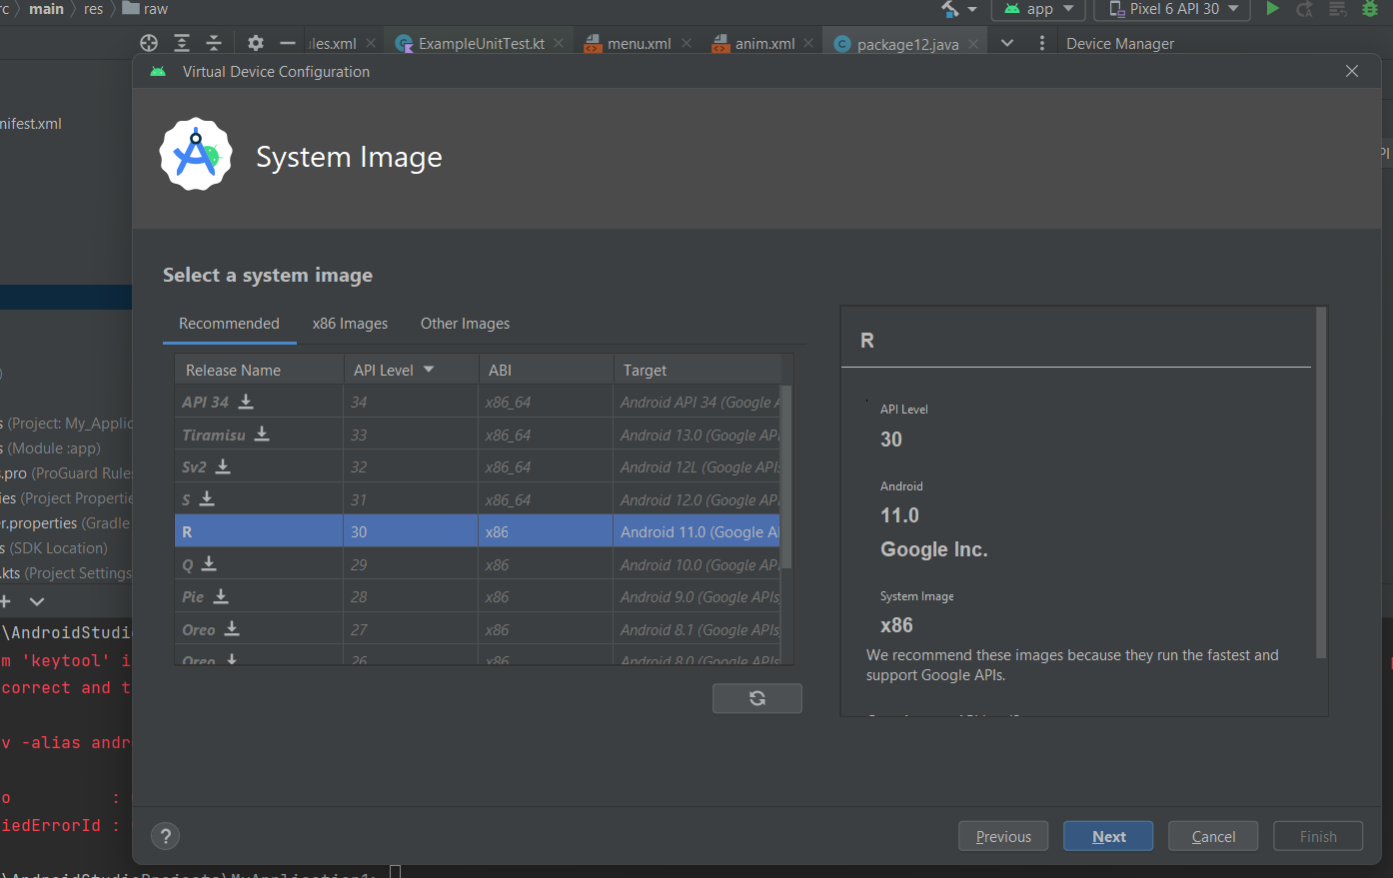Screen dimensions: 1393x878
Task: Expand the Pixel 6 API 30 device selector
Action: click(x=1172, y=9)
